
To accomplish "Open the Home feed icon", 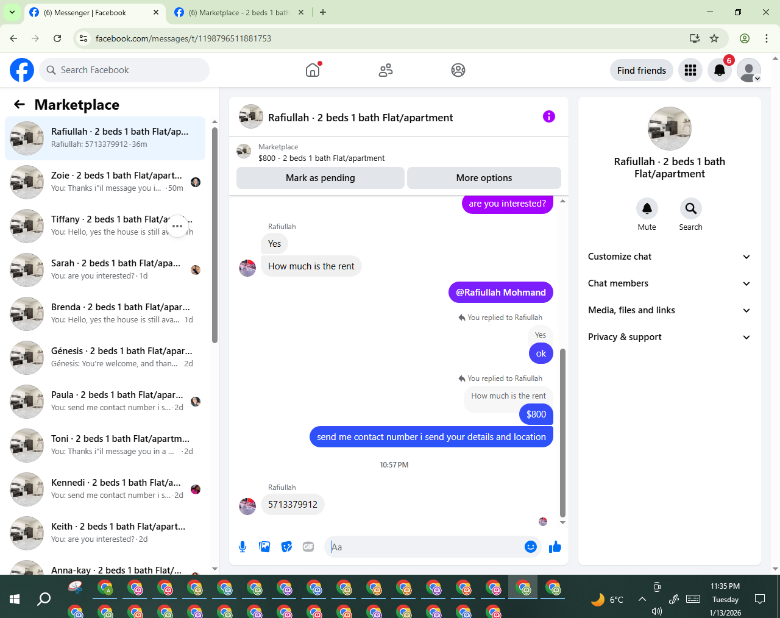I will 313,70.
